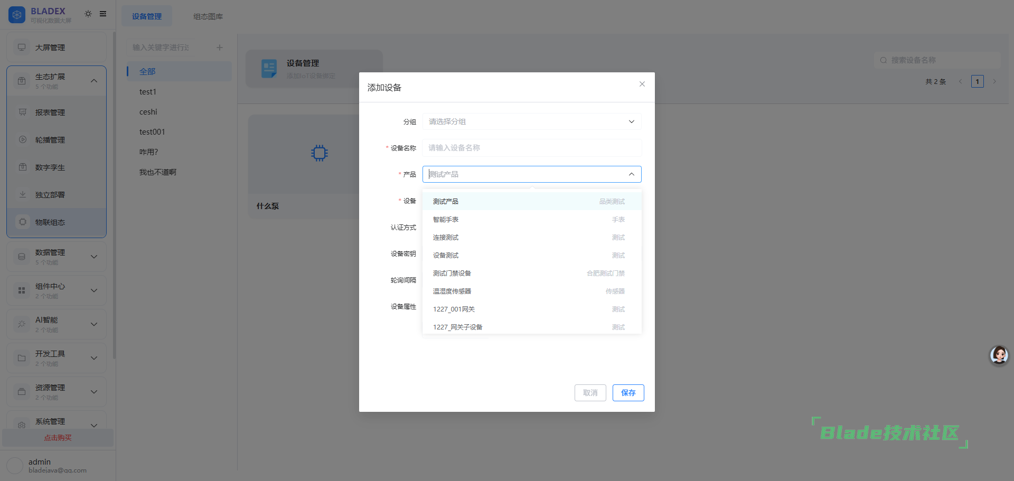
Task: Focus the 搜索设备名称 search box
Action: [x=937, y=60]
